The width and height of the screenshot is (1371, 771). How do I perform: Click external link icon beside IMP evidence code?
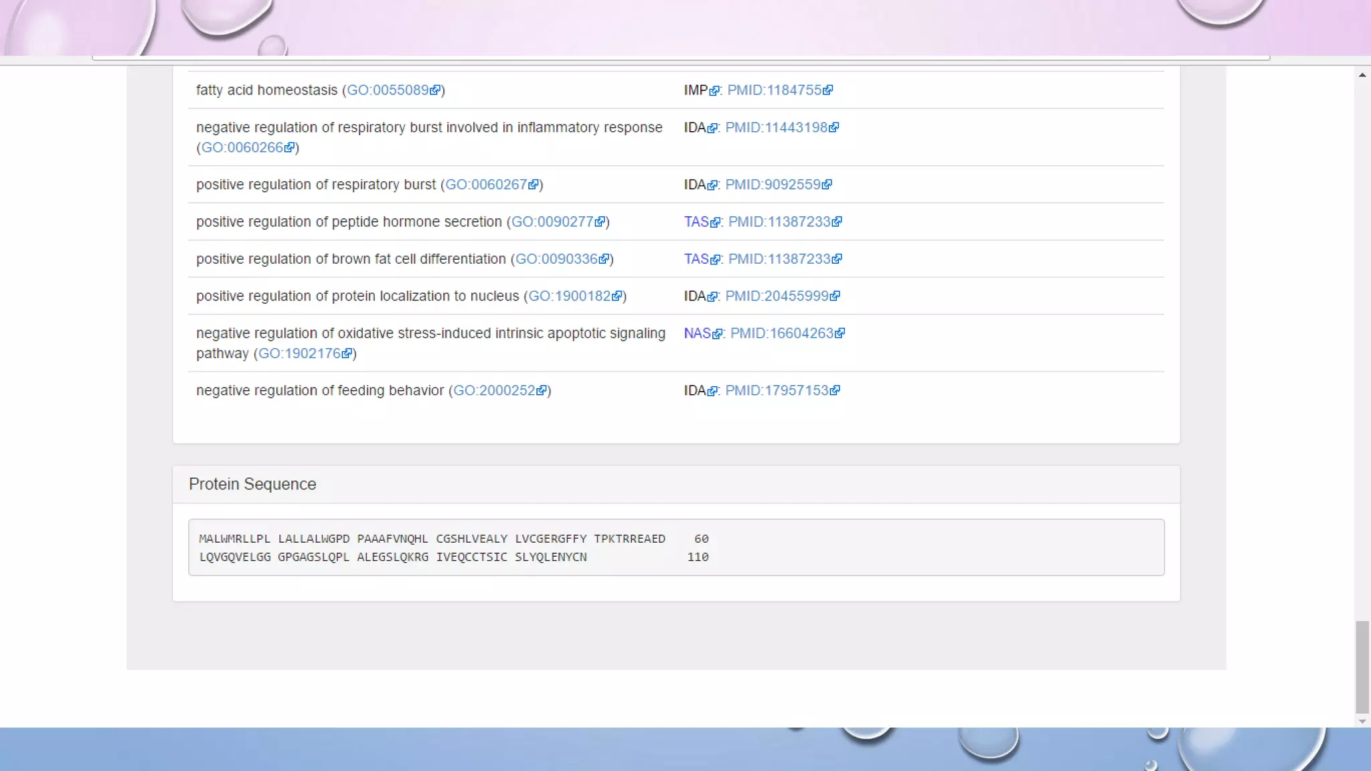click(x=714, y=91)
